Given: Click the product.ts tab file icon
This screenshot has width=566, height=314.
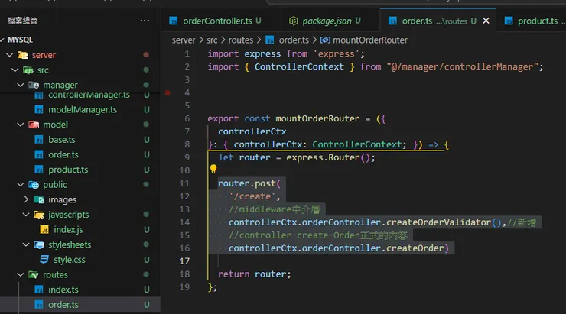Looking at the screenshot, I should 509,21.
